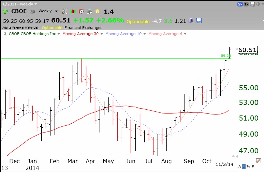Click the yellow Optionable label next to Financial Exchanges
Screen dimensions: 264x172
52,28
